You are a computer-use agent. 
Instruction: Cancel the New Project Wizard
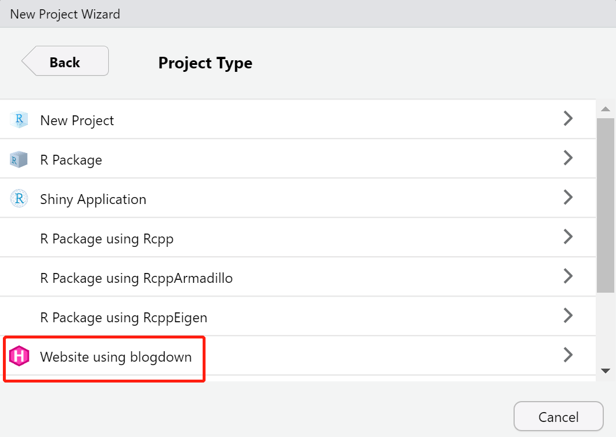click(558, 416)
